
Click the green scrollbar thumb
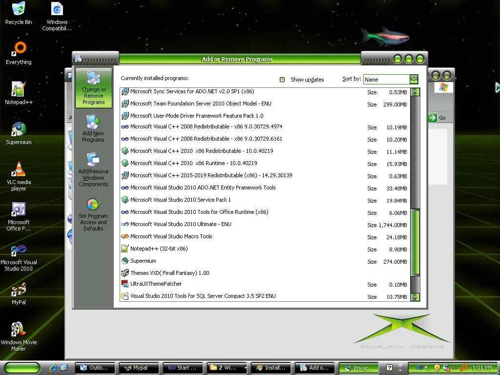pyautogui.click(x=415, y=242)
